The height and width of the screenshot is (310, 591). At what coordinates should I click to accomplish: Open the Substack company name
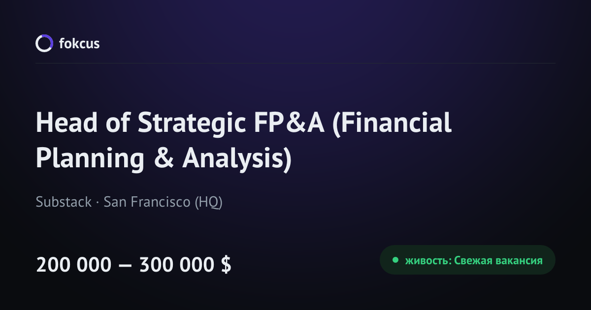(64, 202)
